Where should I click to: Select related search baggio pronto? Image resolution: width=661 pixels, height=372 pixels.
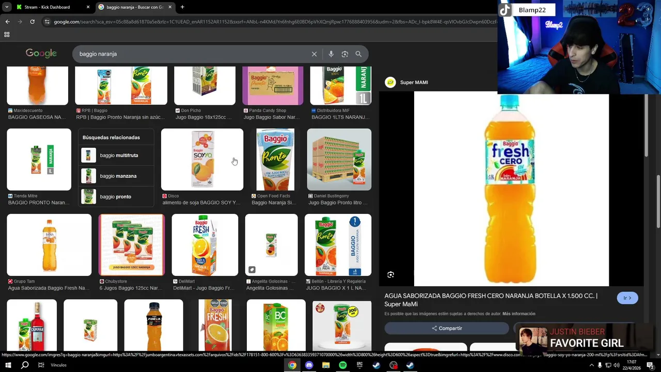116,196
